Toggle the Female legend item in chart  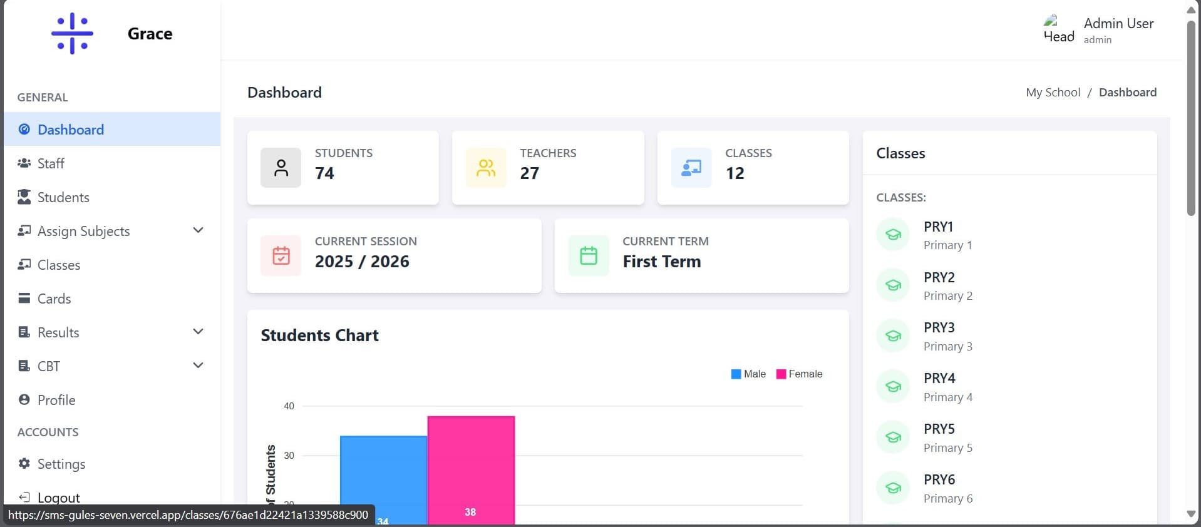click(799, 374)
